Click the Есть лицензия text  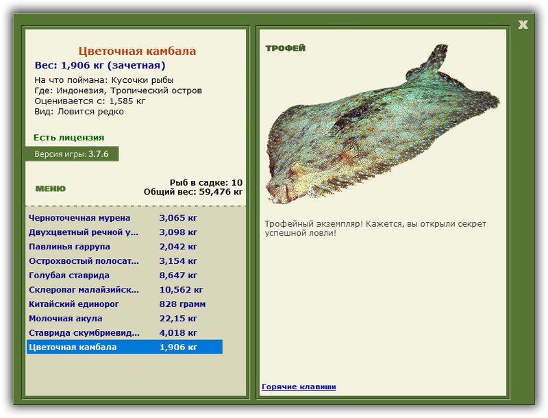(x=69, y=137)
